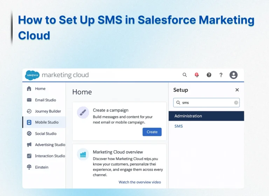
Task: Focus the Setup search field
Action: (x=206, y=103)
